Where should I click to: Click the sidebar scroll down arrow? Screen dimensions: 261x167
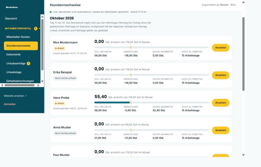(x=42, y=81)
